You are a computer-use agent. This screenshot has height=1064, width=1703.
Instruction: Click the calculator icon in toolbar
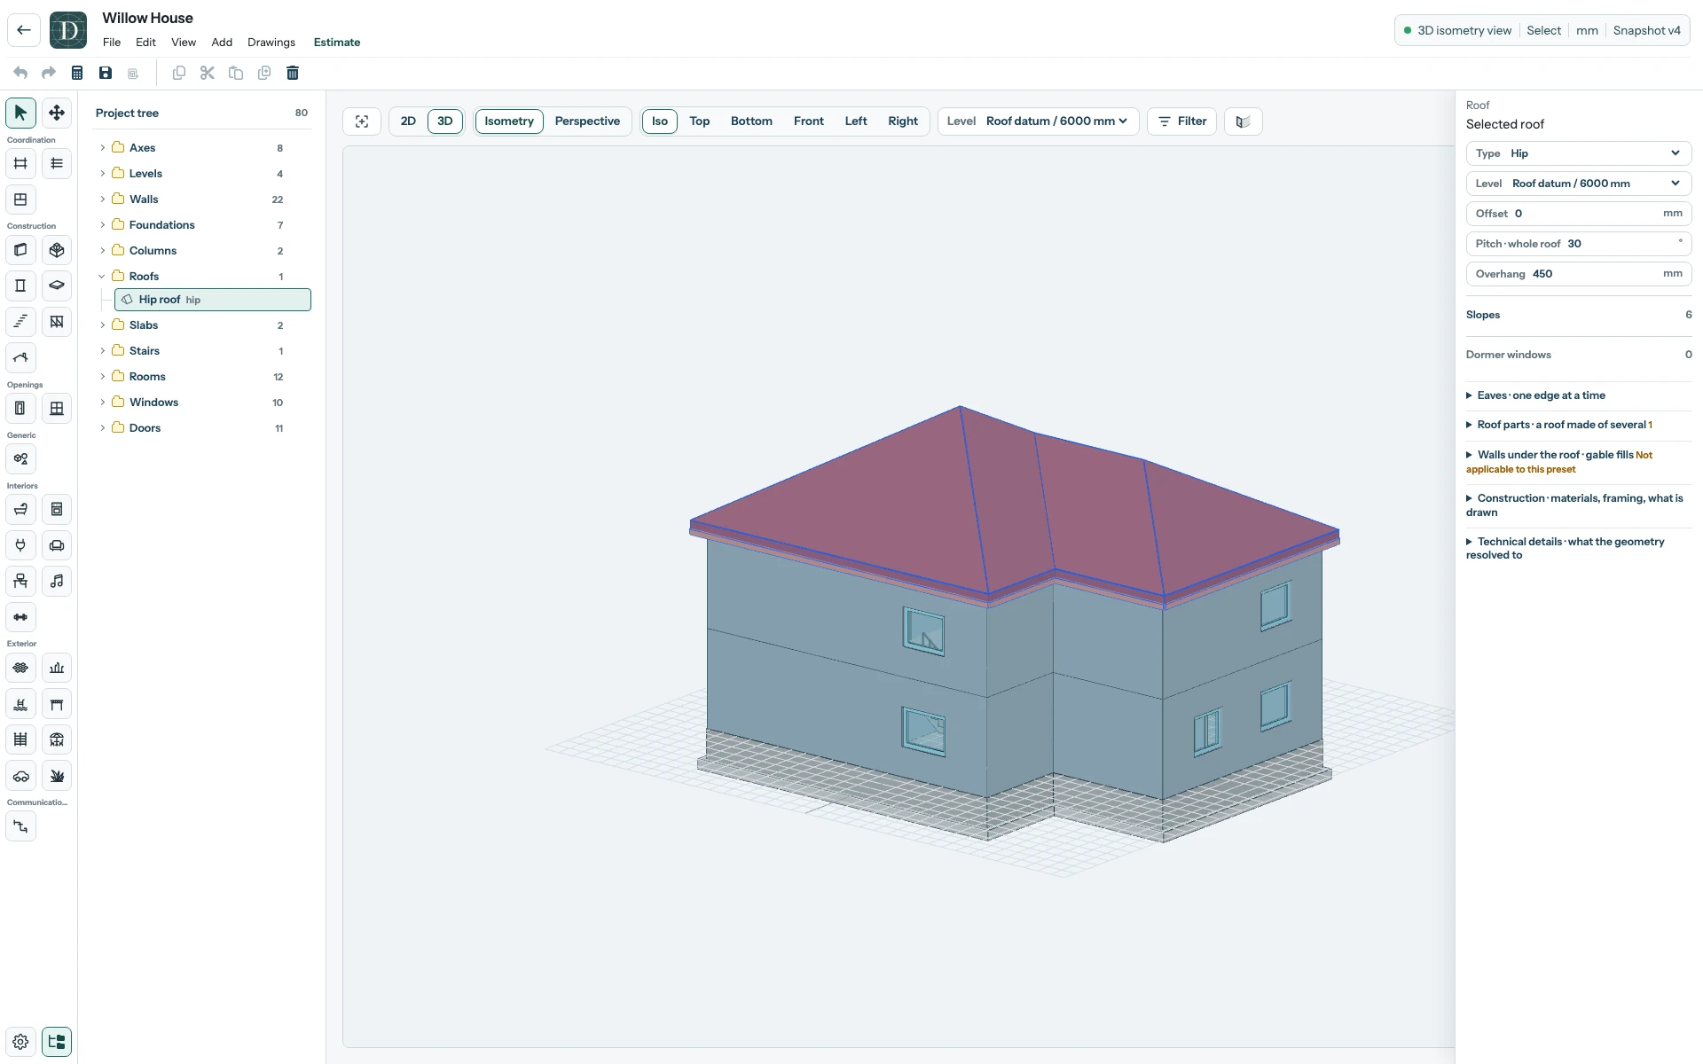[x=77, y=73]
